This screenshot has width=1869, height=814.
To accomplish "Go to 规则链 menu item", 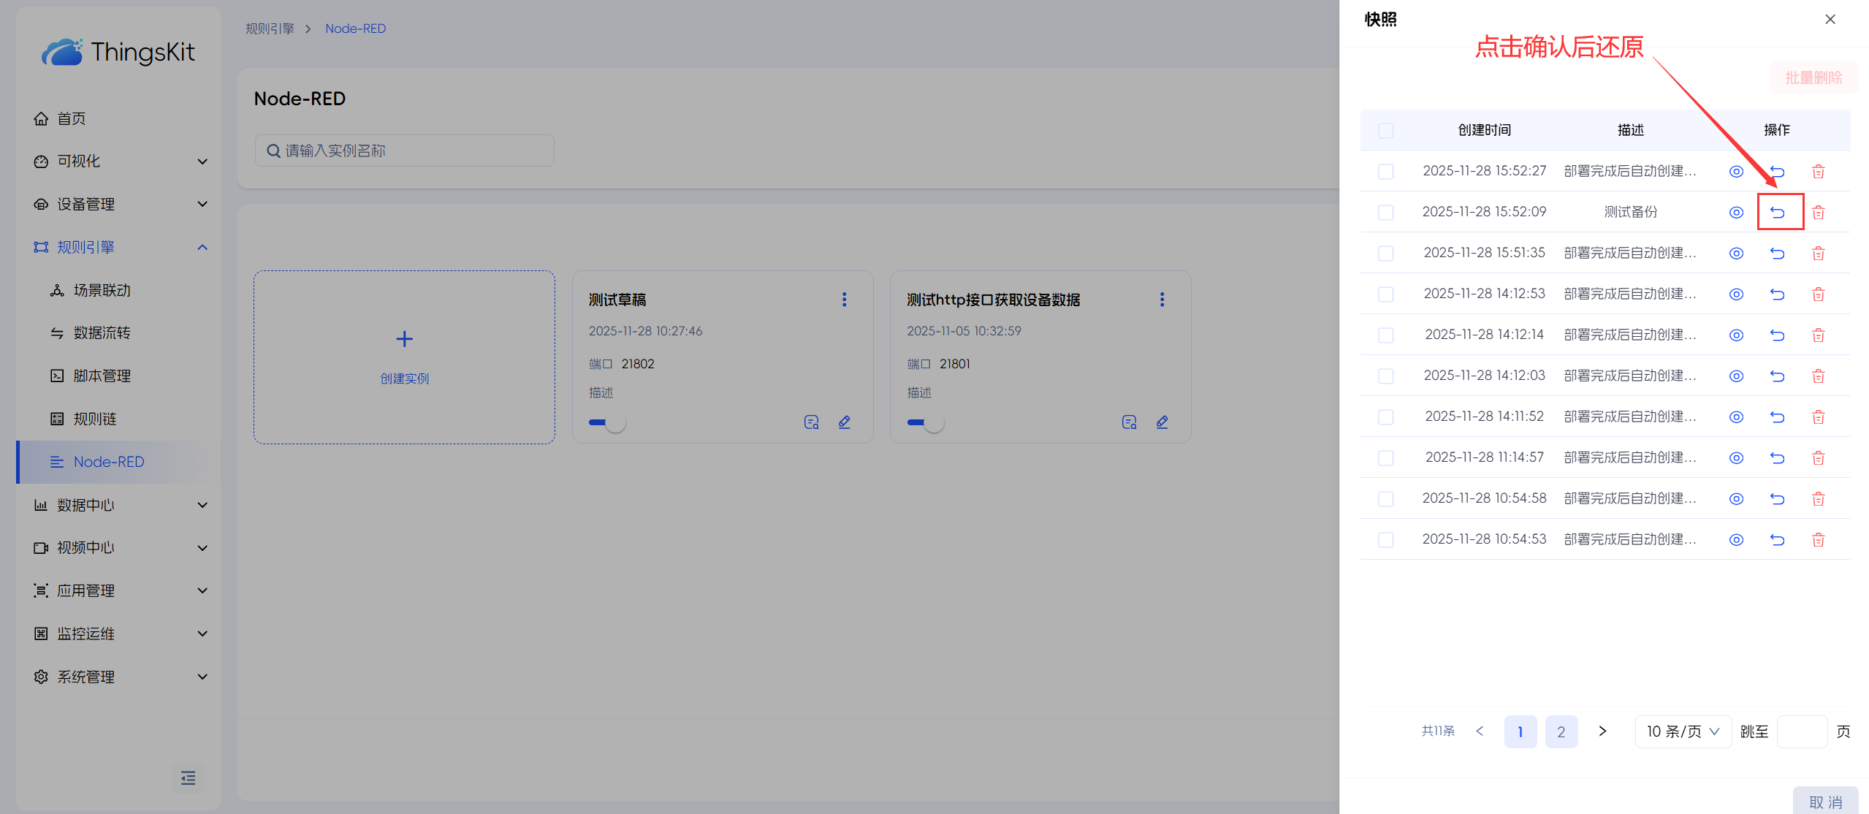I will click(95, 419).
